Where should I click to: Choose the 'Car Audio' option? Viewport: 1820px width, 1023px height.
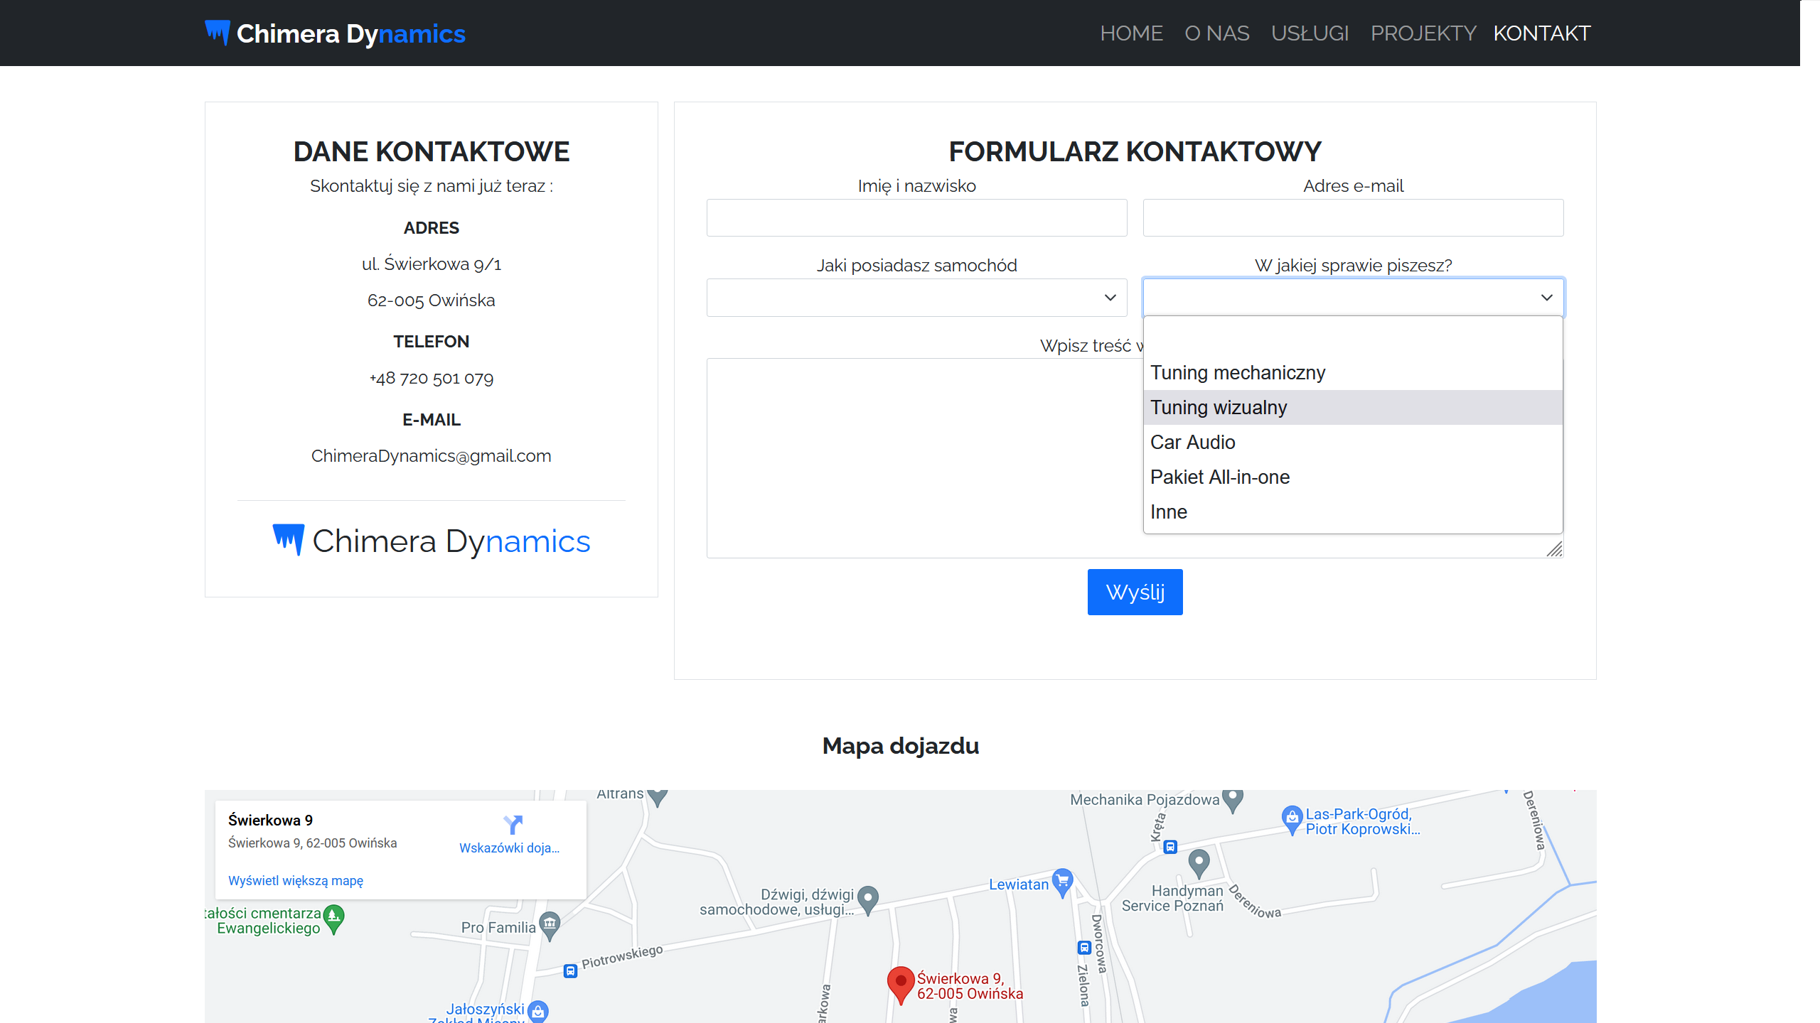[1193, 443]
